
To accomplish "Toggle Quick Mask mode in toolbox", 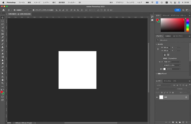I will coord(3,97).
